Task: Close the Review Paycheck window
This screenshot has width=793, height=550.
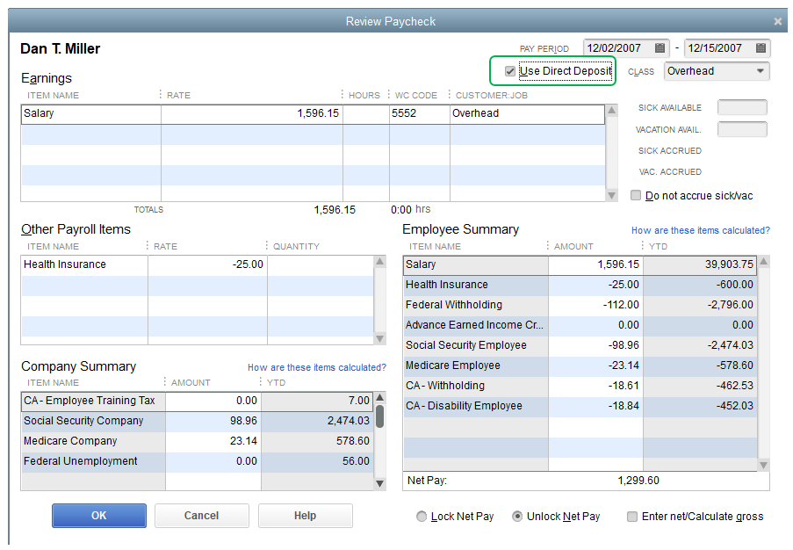Action: pyautogui.click(x=777, y=21)
